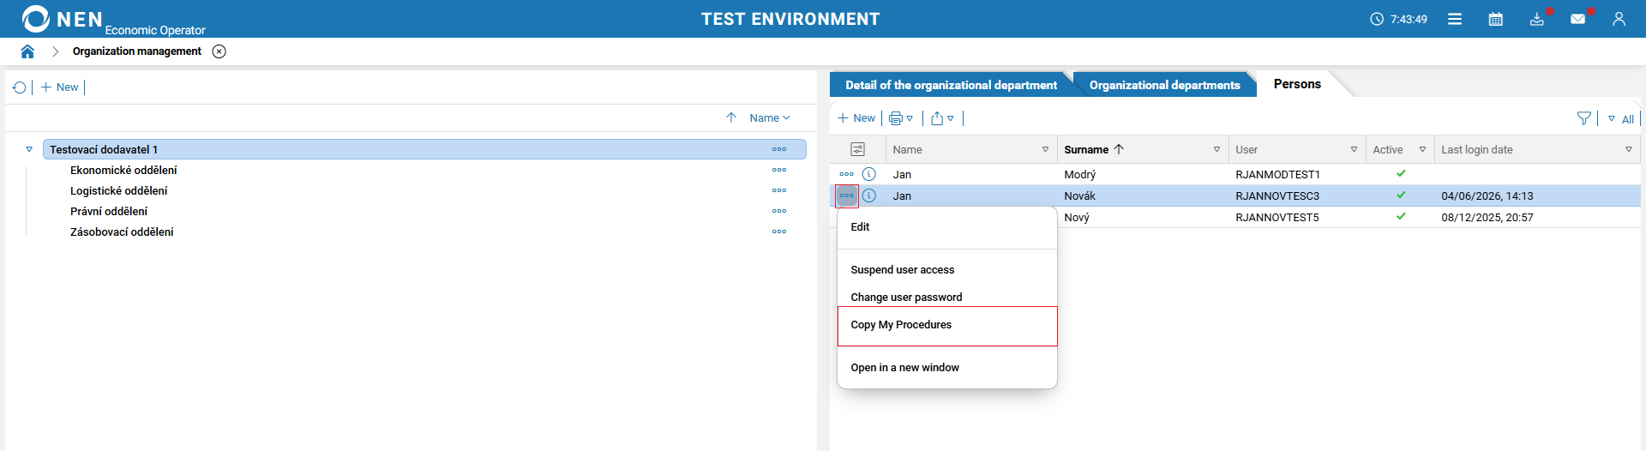Open the user profile icon
This screenshot has height=451, width=1646.
1619,19
